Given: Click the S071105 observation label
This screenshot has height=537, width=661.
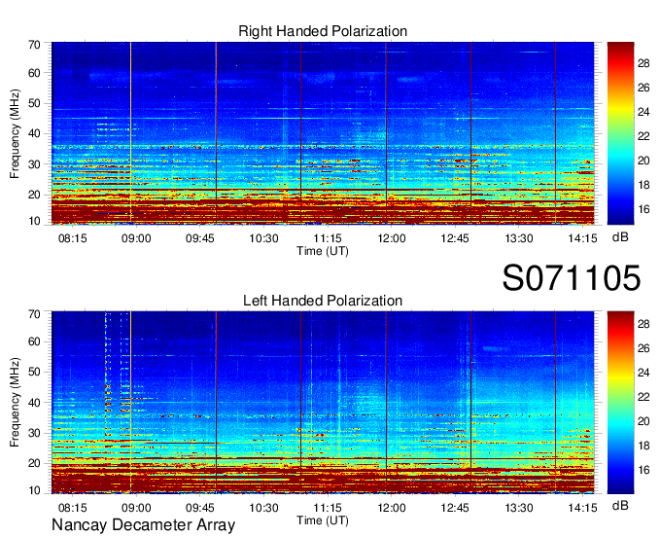Looking at the screenshot, I should pos(572,277).
